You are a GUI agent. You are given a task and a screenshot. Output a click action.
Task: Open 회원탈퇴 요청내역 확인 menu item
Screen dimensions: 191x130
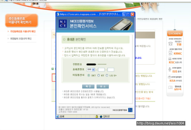21,39
